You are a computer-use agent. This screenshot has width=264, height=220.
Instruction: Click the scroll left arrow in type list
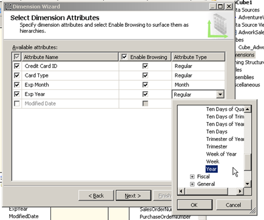click(x=181, y=191)
